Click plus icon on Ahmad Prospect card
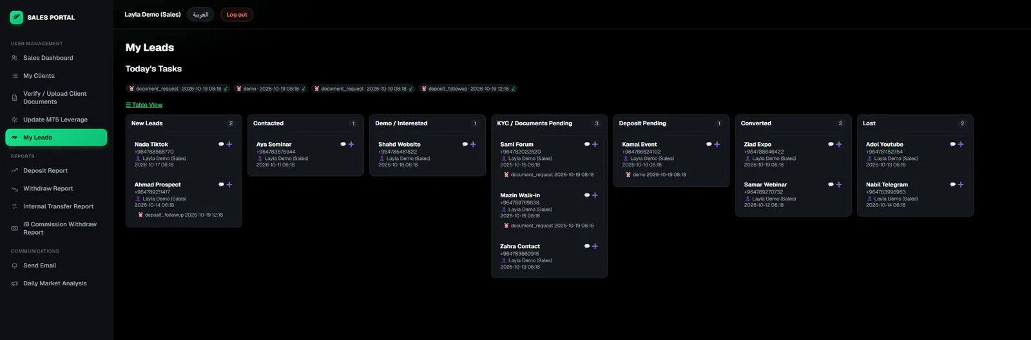This screenshot has width=1031, height=340. [x=229, y=184]
